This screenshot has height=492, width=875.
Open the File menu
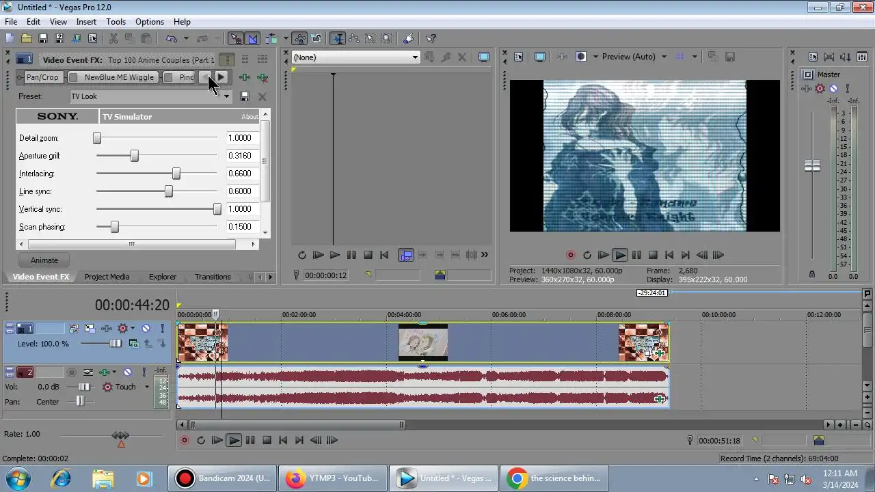[x=11, y=22]
